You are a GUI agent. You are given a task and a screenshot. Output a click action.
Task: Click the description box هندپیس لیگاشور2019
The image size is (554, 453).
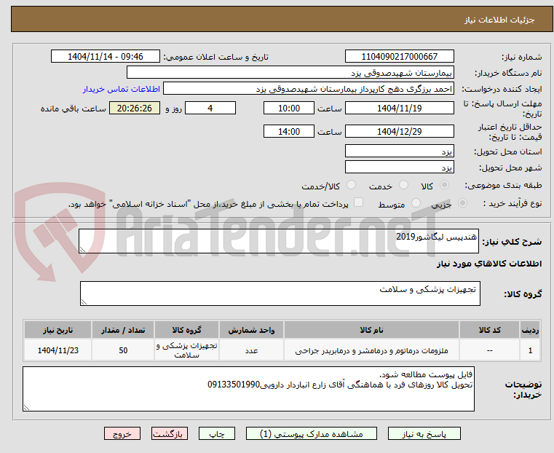pyautogui.click(x=278, y=241)
